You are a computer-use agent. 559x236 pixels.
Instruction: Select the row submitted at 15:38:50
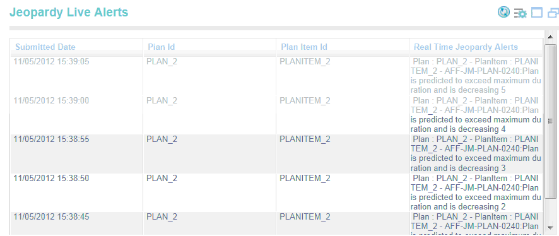click(276, 192)
